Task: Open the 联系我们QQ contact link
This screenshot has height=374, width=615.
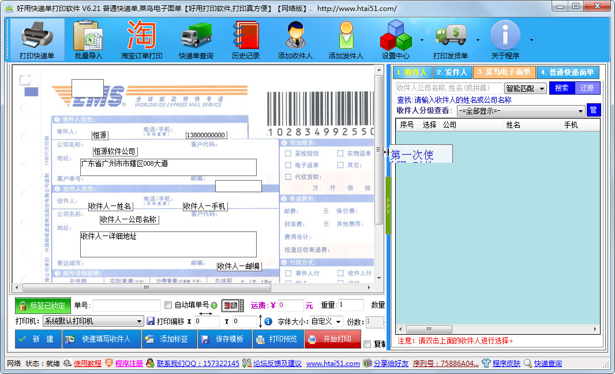Action: (198, 364)
